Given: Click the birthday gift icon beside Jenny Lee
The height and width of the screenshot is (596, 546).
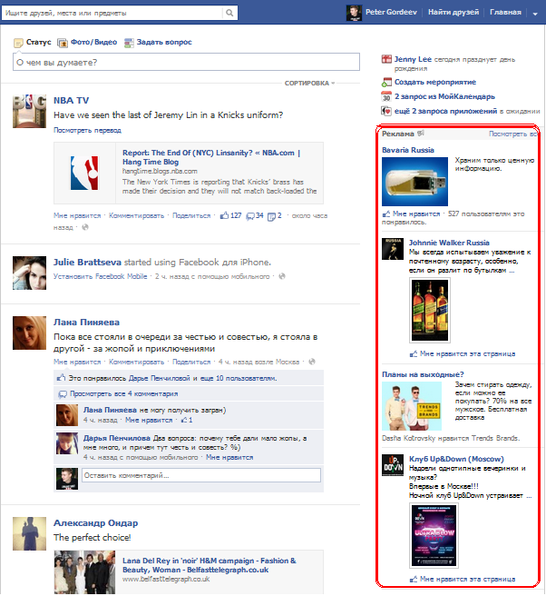Looking at the screenshot, I should [386, 59].
